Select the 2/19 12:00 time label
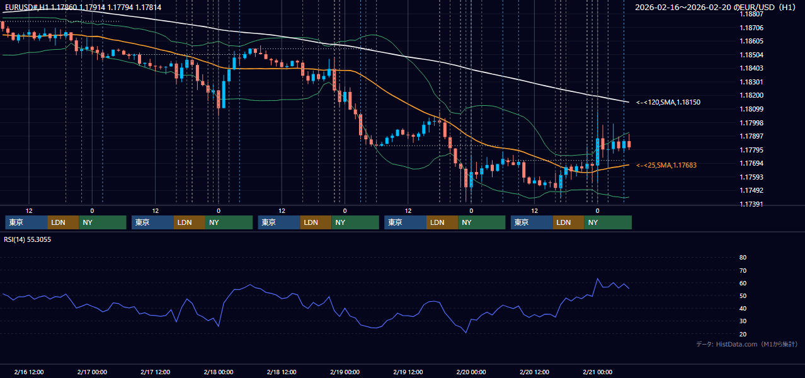Image resolution: width=805 pixels, height=378 pixels. [x=408, y=372]
